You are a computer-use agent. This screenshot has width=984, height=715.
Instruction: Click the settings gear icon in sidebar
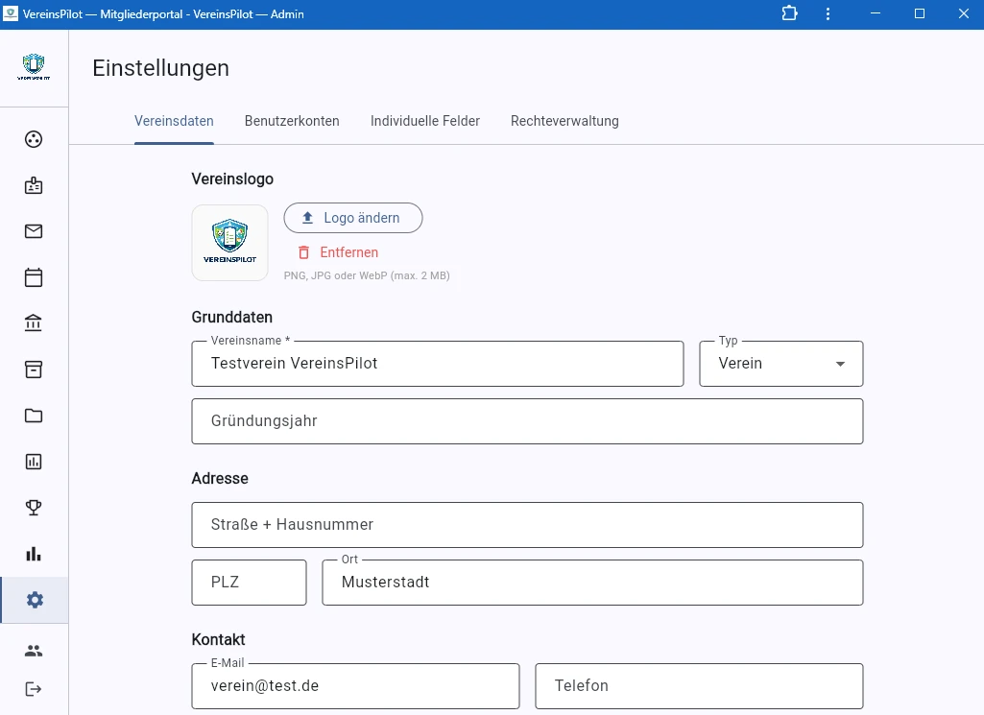tap(34, 600)
